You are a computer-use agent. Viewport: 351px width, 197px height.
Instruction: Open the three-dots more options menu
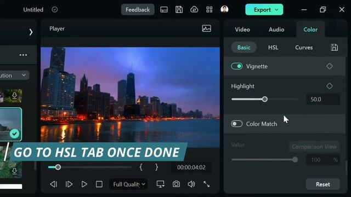[23, 55]
